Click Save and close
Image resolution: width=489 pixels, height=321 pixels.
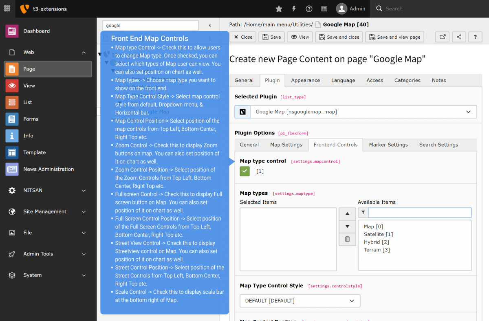tap(339, 37)
